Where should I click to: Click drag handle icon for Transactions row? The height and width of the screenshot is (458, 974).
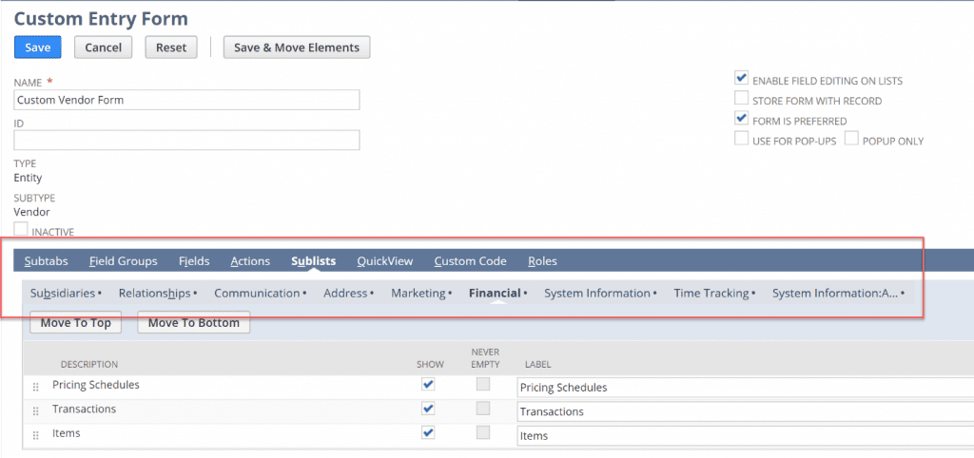(x=37, y=410)
